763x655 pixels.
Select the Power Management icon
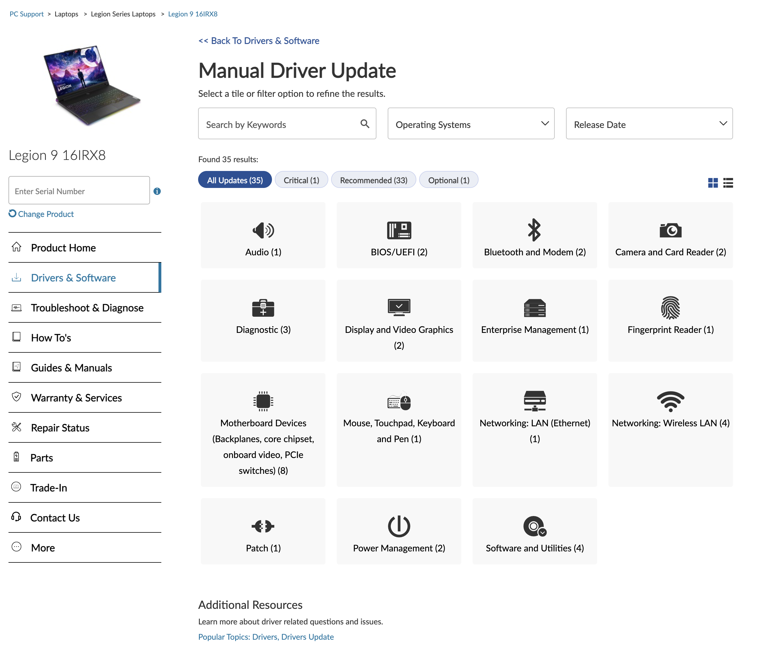[399, 526]
